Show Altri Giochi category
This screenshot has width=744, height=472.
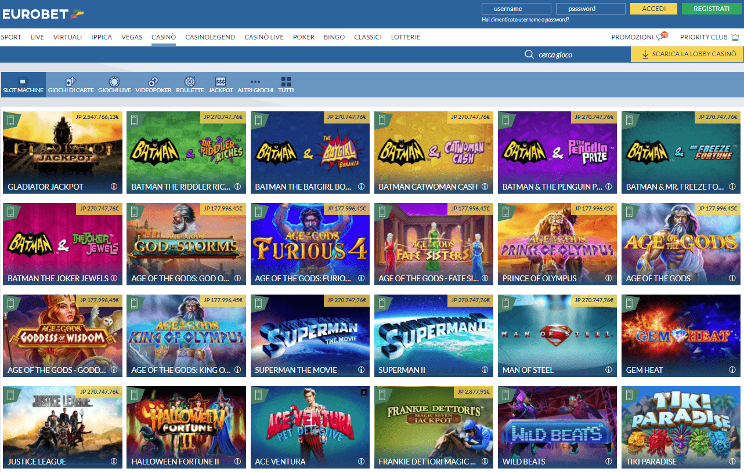pyautogui.click(x=255, y=85)
